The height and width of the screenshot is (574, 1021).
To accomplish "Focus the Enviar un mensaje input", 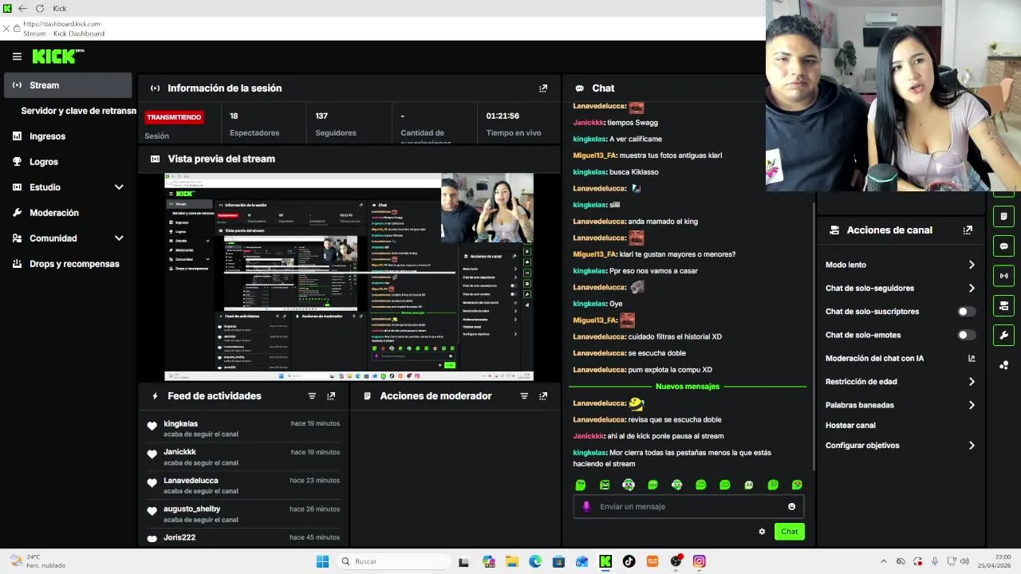I will (x=688, y=506).
